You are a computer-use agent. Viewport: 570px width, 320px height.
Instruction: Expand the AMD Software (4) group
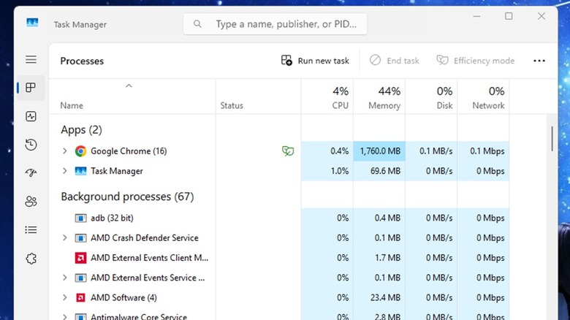pos(65,297)
